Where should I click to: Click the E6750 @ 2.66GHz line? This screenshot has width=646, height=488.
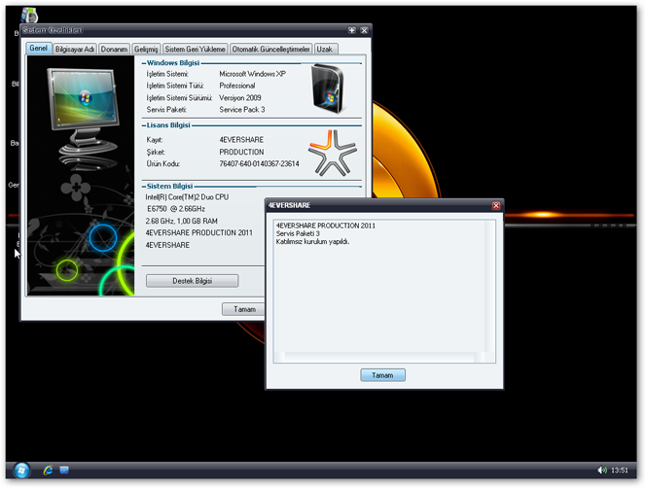[x=176, y=209]
